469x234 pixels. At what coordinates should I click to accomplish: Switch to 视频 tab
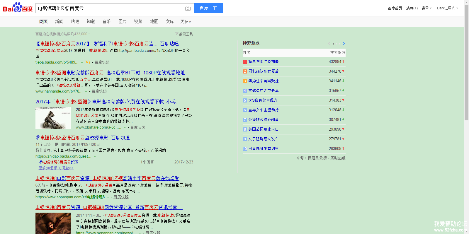click(138, 21)
